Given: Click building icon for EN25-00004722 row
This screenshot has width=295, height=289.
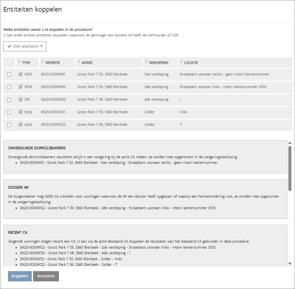Looking at the screenshot, I should 21,124.
